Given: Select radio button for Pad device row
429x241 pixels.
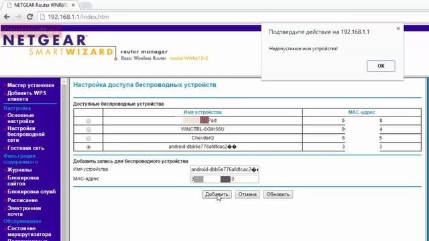Looking at the screenshot, I should pyautogui.click(x=88, y=120).
